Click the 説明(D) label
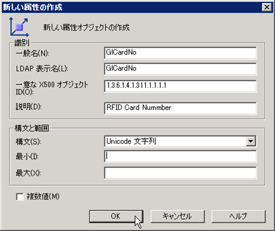This screenshot has height=231, width=275. coord(29,107)
